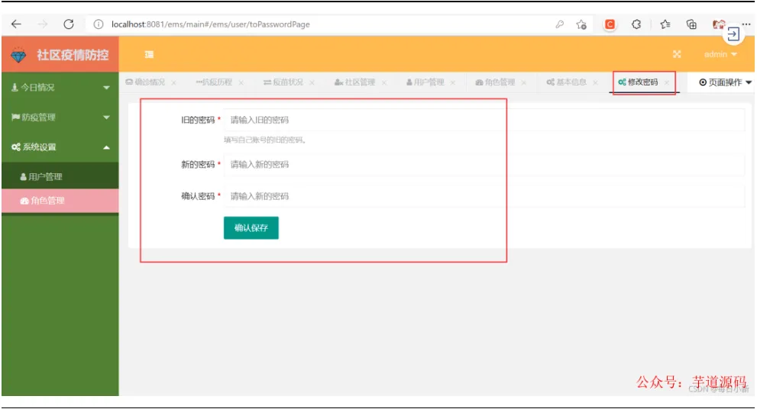The width and height of the screenshot is (757, 409).
Task: Open the site information icon in address bar
Action: coord(98,24)
